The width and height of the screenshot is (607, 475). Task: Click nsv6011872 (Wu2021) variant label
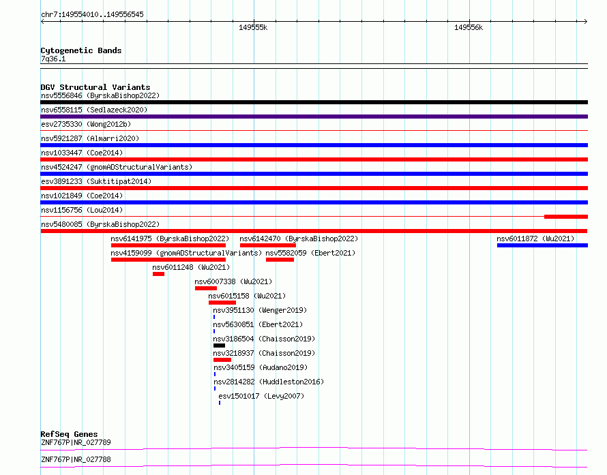535,239
